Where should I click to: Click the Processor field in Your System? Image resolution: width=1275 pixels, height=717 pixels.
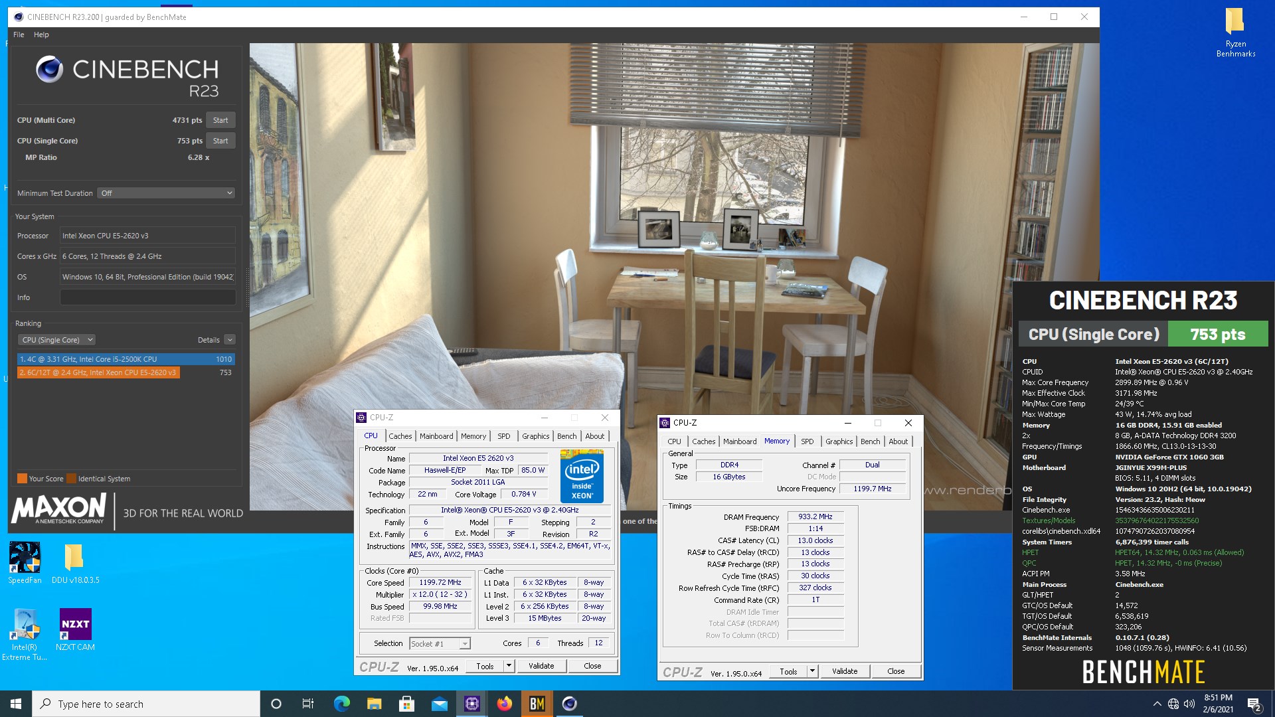coord(147,236)
